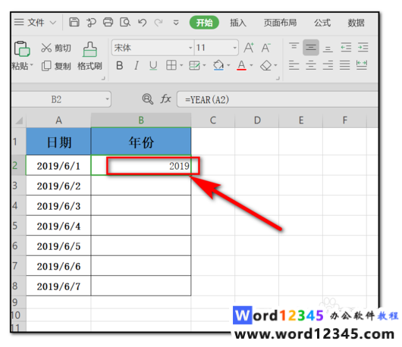The width and height of the screenshot is (402, 347).
Task: Switch to the 开始 tab
Action: click(x=204, y=23)
